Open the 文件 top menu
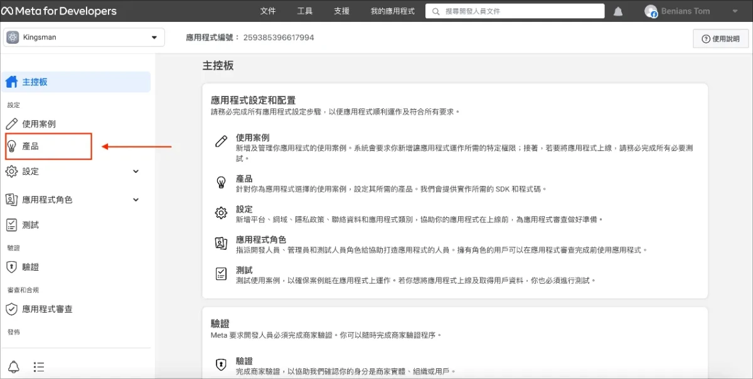This screenshot has height=379, width=753. point(268,11)
